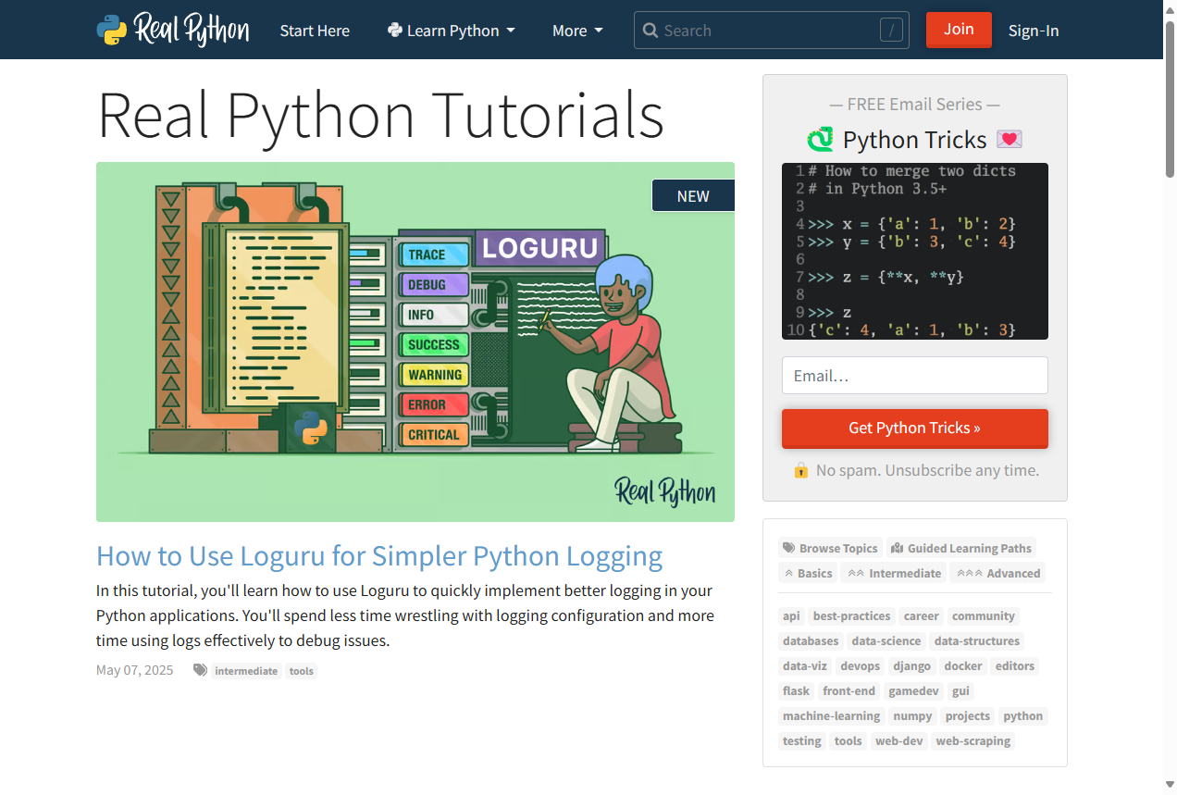
Task: Click the tag icon on Browse Topics
Action: click(x=788, y=548)
